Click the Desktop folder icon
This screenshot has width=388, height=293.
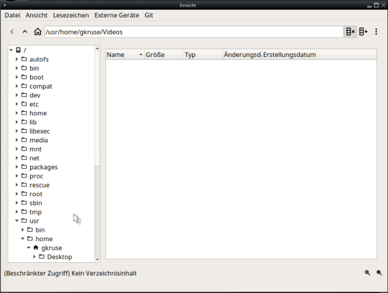click(x=42, y=257)
